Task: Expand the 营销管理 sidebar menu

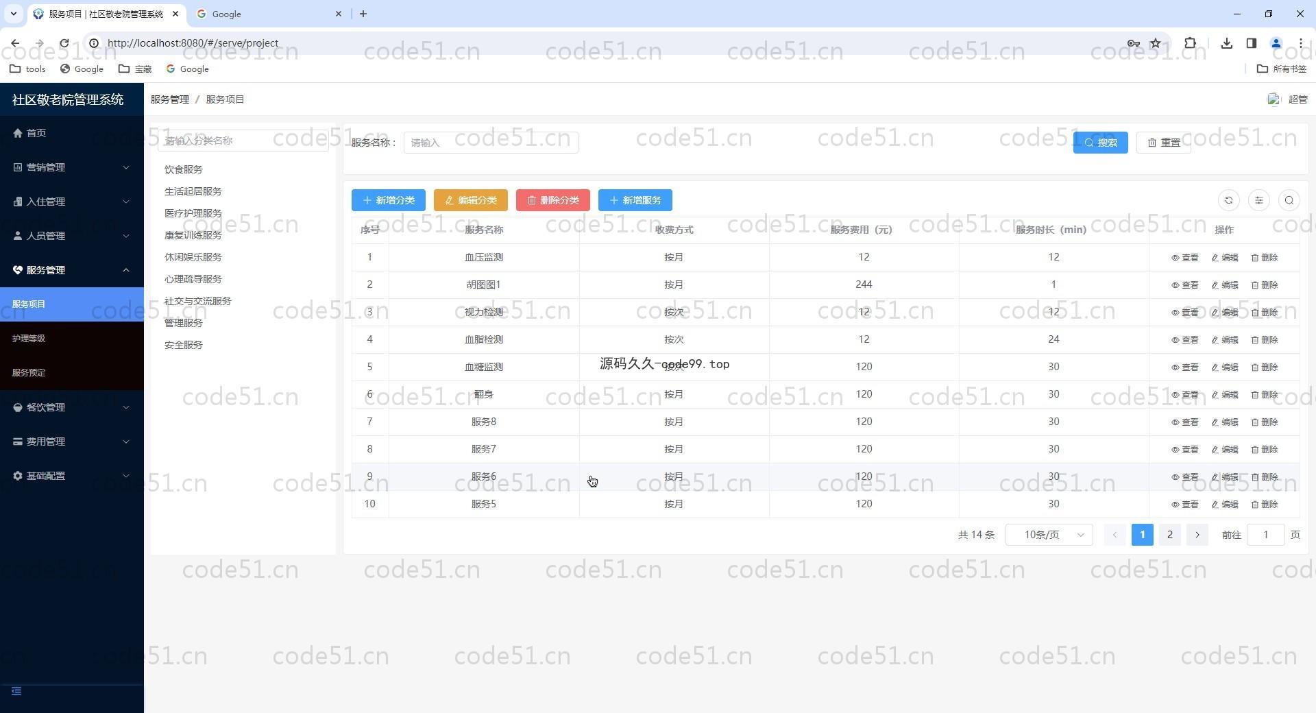Action: [72, 167]
